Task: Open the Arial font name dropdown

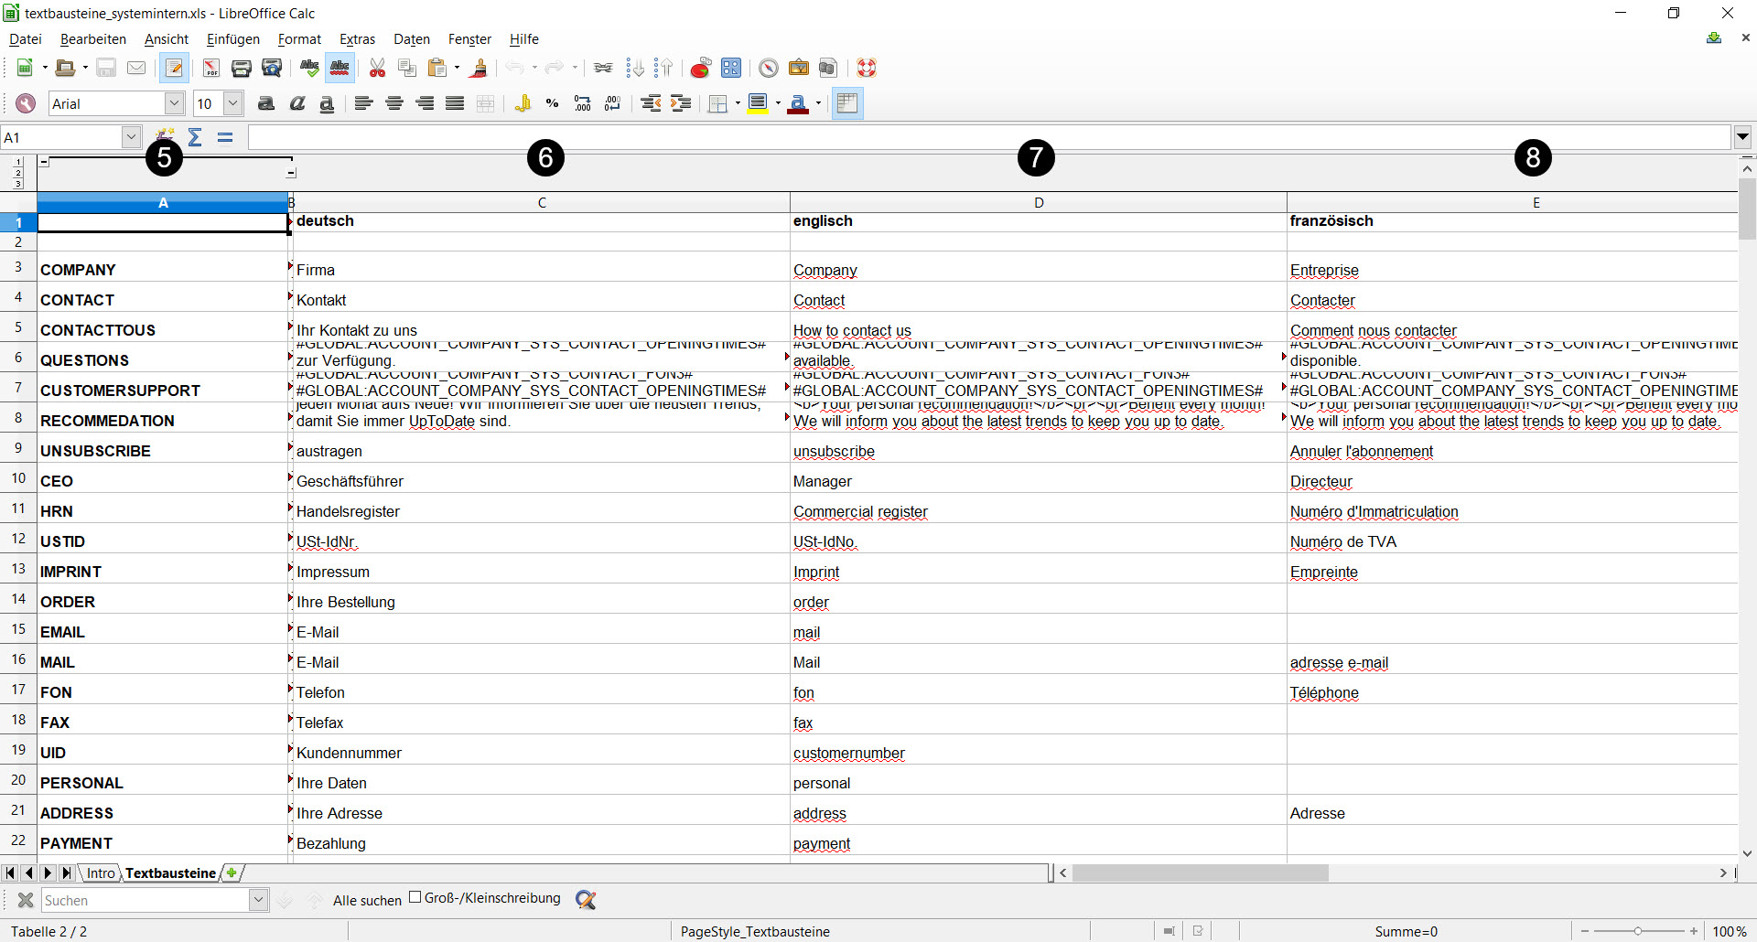Action: click(174, 103)
